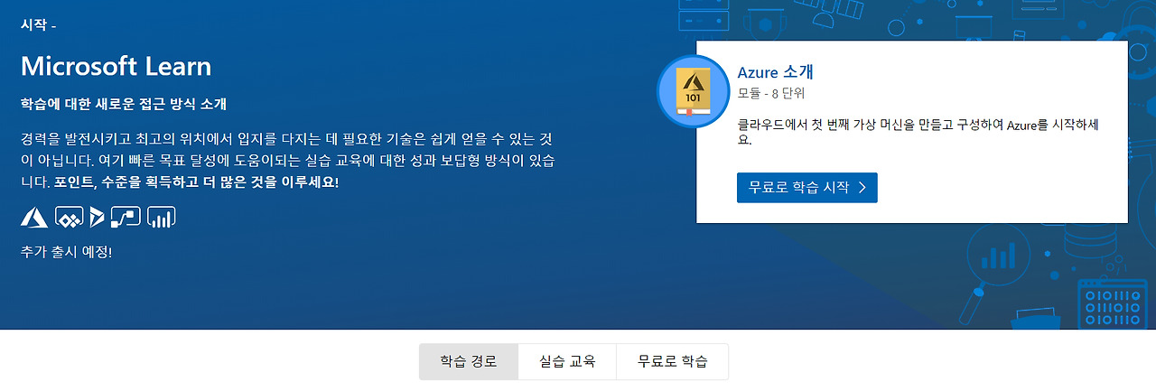Open the Azure 소개 module link
1156x391 pixels.
(776, 72)
